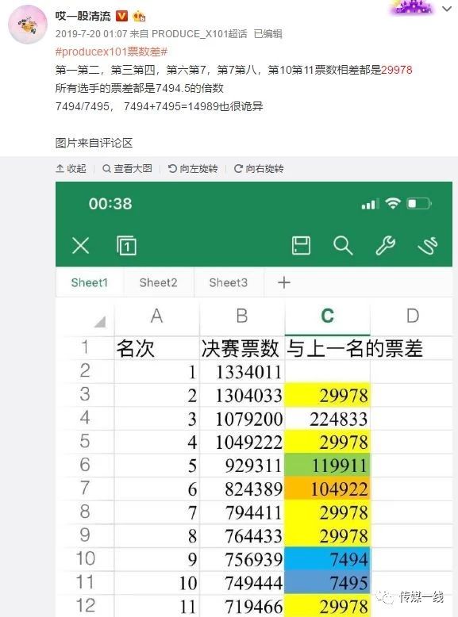
Task: Switch to the Sheet2 tab
Action: (158, 282)
